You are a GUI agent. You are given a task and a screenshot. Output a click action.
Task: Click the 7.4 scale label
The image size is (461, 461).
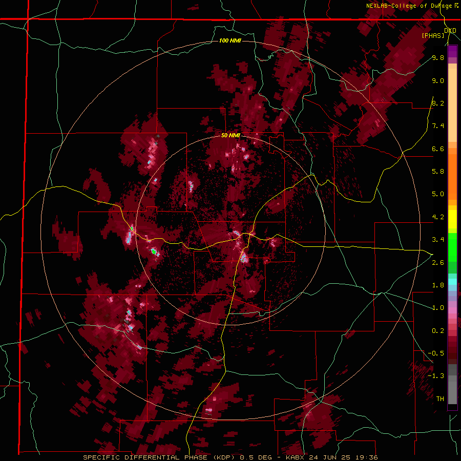[x=438, y=126]
